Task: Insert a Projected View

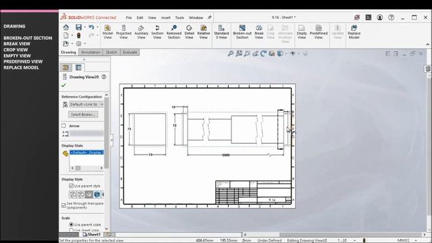Action: pos(124,32)
